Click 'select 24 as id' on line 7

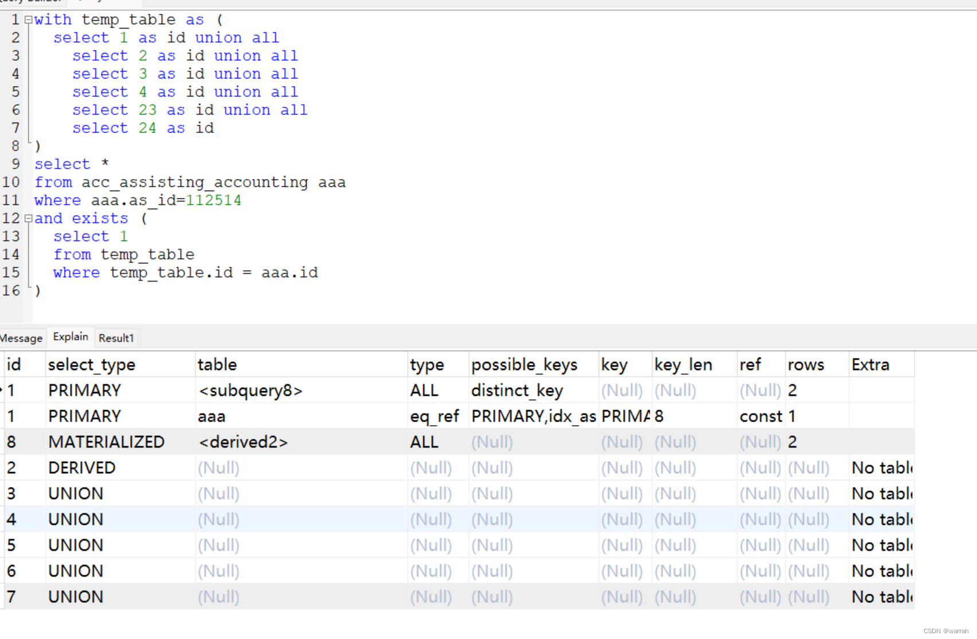coord(143,128)
